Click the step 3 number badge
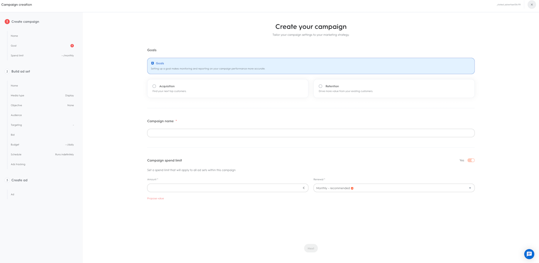 (x=7, y=180)
